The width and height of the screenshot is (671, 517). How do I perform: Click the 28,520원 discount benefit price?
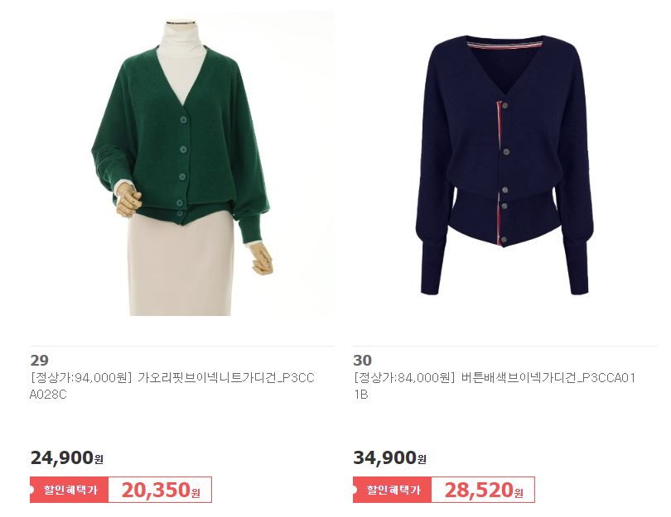tap(484, 490)
